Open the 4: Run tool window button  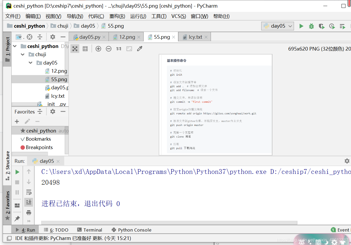tap(25, 230)
